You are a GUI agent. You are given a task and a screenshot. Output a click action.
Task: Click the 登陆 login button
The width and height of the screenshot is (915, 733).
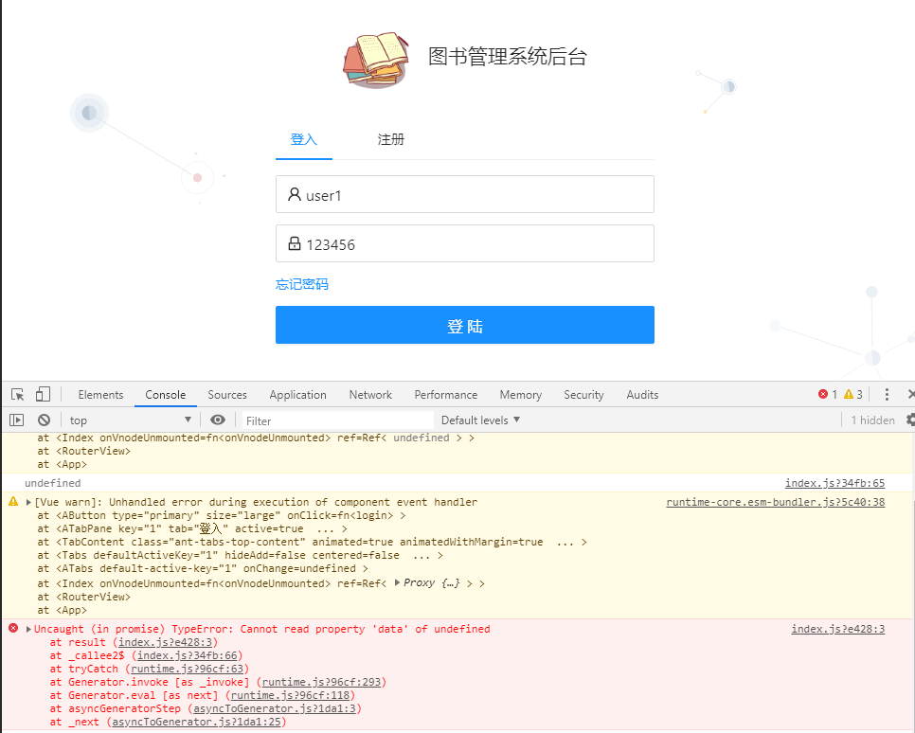pos(464,324)
